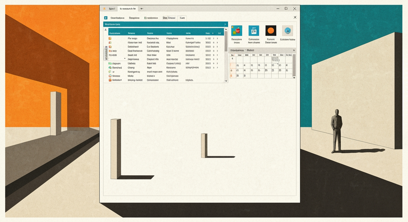Click the calendar's vertical scrollbar thumb
The width and height of the screenshot is (408, 222).
(x=294, y=65)
